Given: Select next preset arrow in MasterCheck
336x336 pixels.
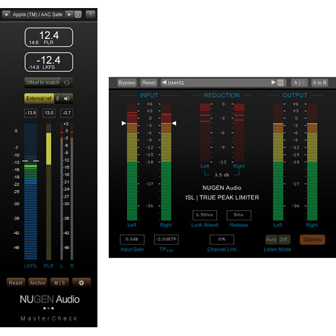Looking at the screenshot, I should pos(69,14).
